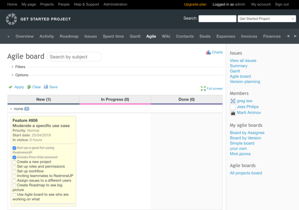Click the 'Search by subject' input field
The image size is (299, 210).
point(74,57)
